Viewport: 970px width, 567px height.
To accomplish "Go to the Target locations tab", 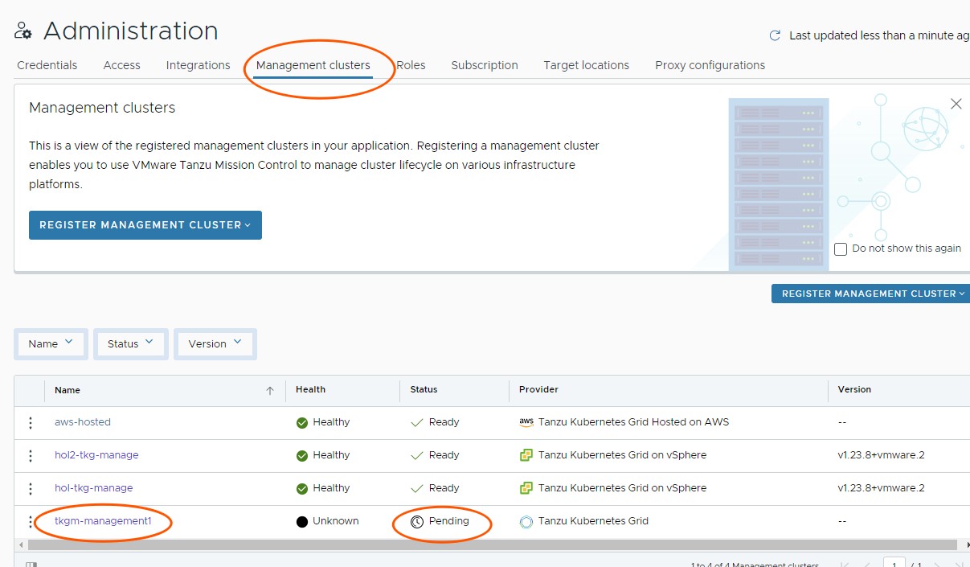I will click(x=586, y=65).
